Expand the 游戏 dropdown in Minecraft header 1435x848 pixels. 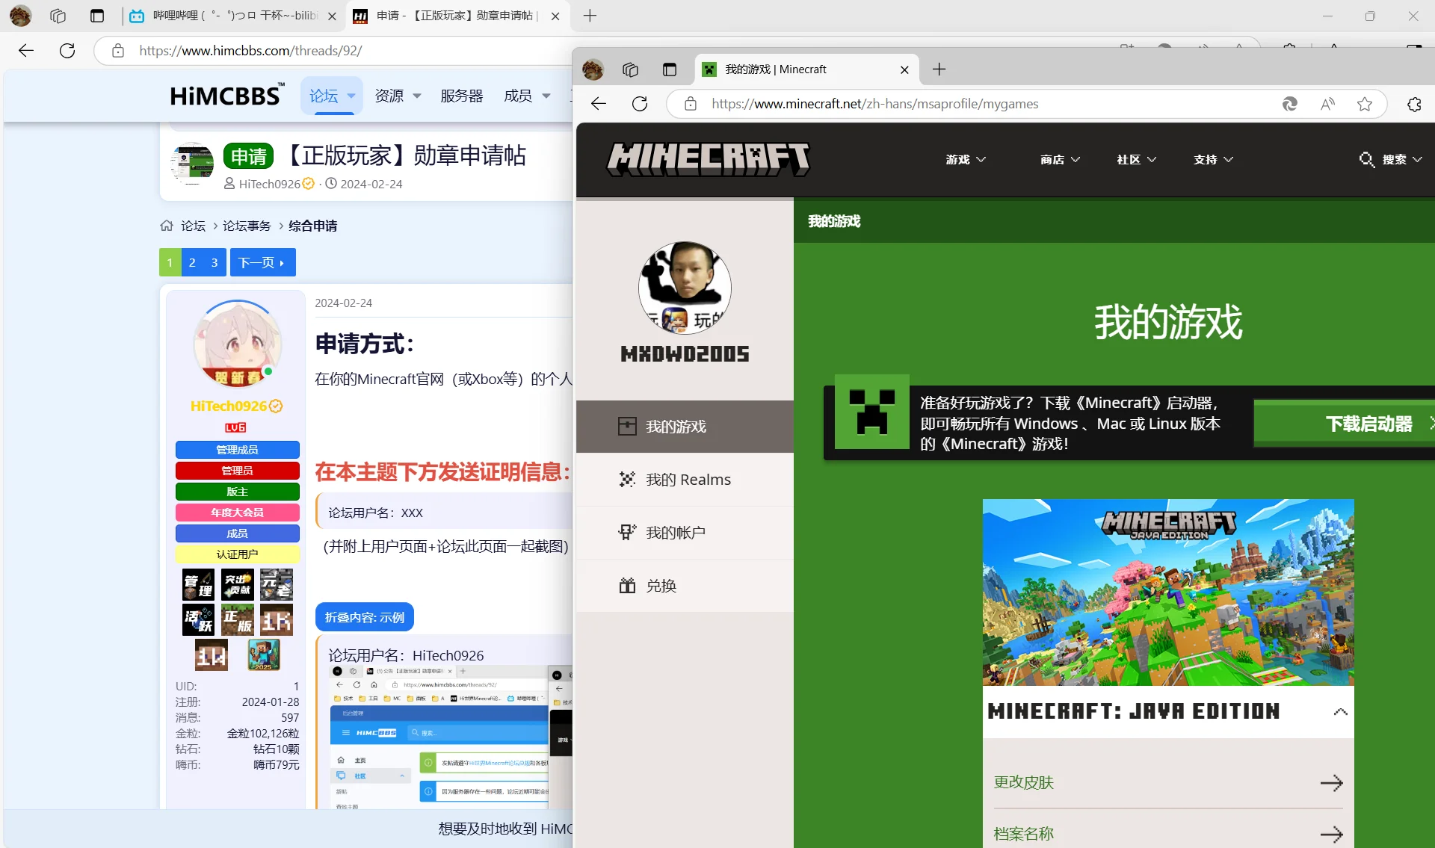point(966,159)
